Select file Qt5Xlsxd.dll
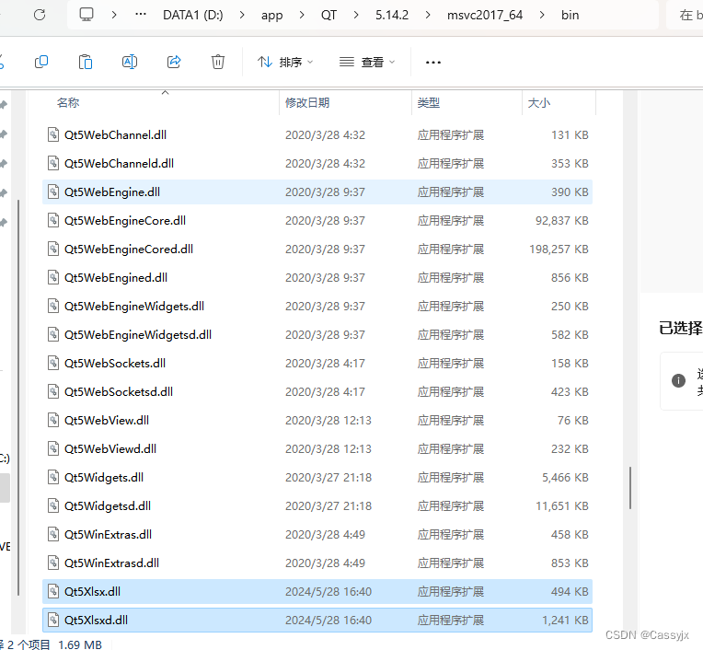 [317, 620]
